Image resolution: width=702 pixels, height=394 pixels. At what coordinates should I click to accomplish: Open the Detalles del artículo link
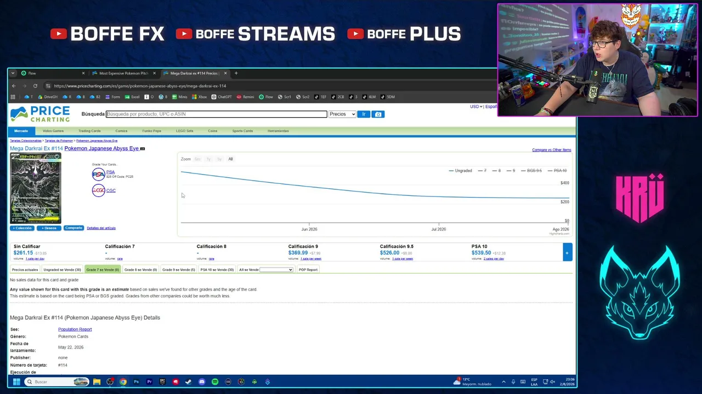pos(101,228)
